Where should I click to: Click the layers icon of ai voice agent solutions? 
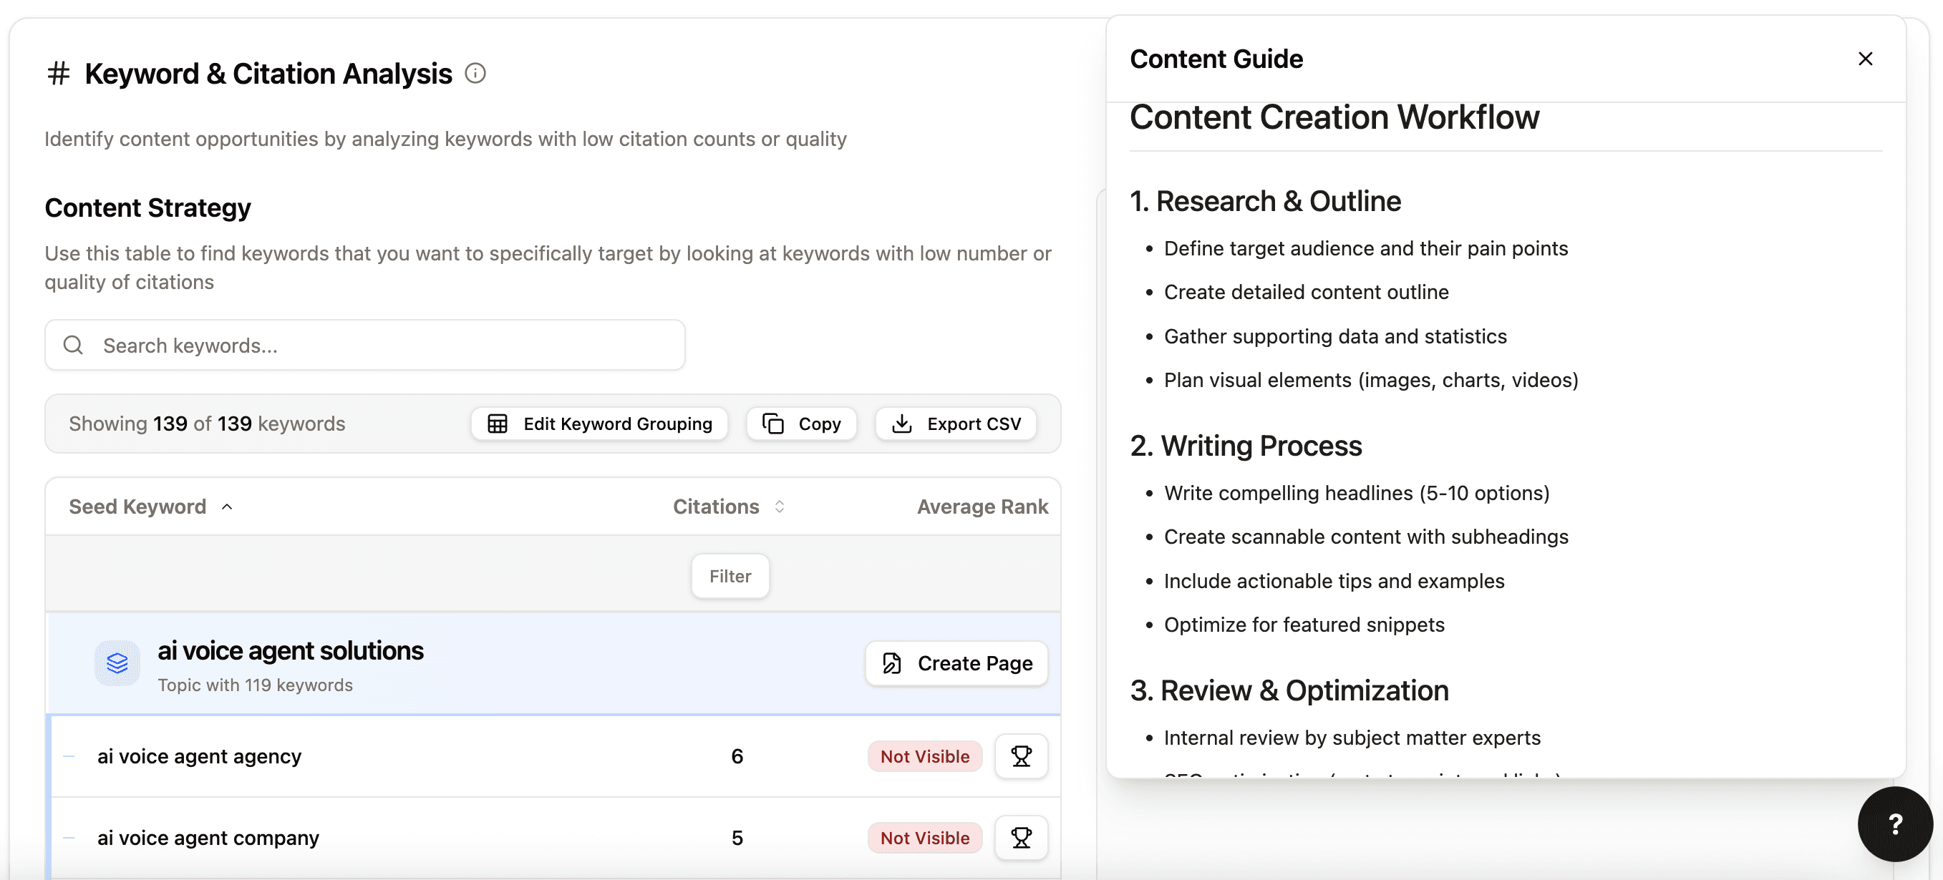coord(117,664)
